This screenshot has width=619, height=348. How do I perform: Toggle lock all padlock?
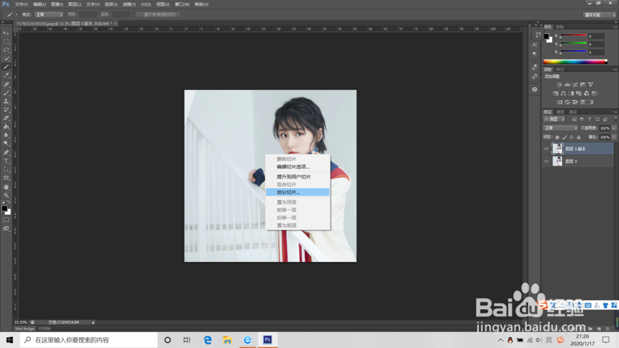click(579, 138)
